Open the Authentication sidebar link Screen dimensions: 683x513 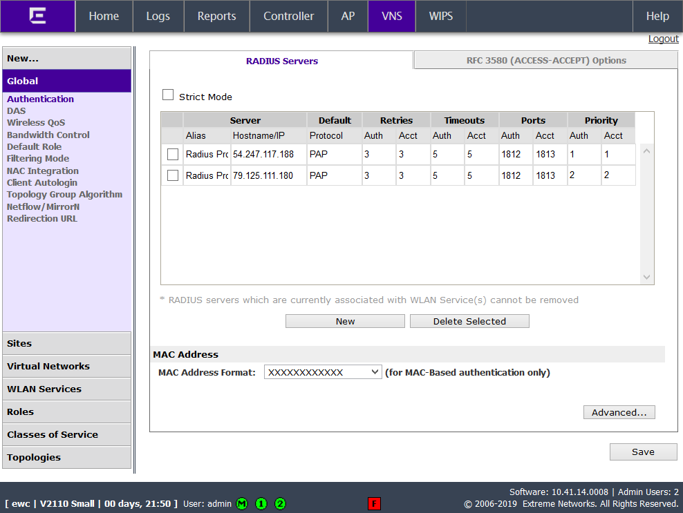point(41,99)
